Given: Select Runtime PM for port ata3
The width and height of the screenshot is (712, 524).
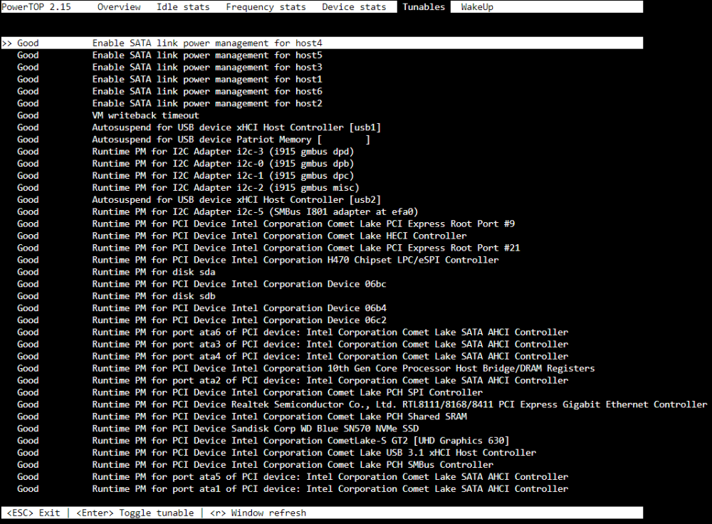Looking at the screenshot, I should [322, 344].
